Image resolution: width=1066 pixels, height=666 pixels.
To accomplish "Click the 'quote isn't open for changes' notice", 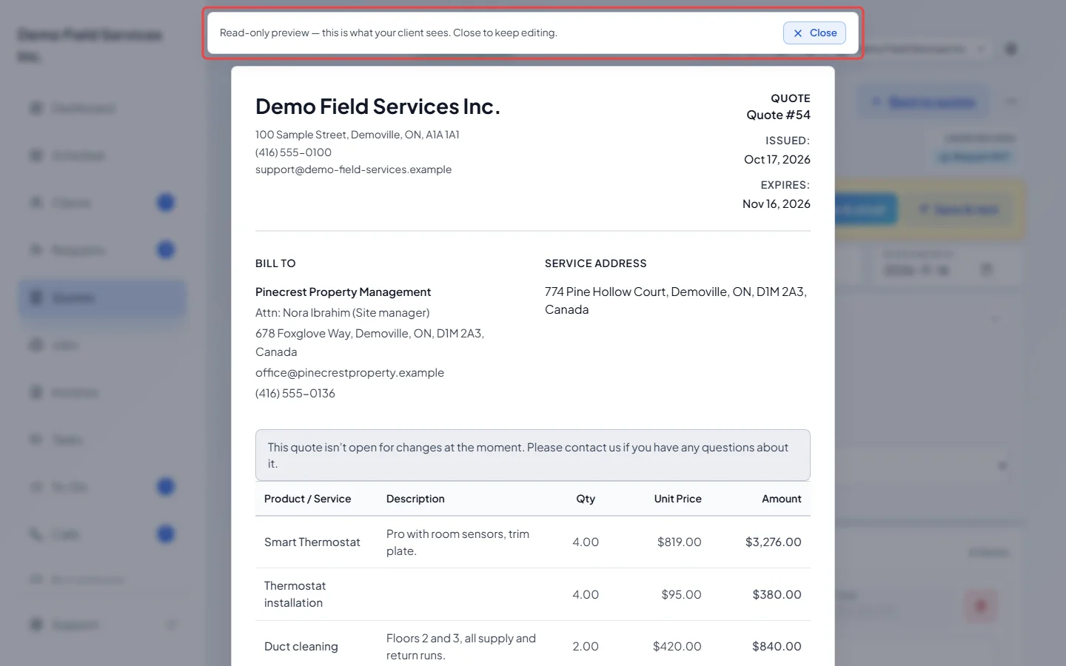I will point(533,455).
